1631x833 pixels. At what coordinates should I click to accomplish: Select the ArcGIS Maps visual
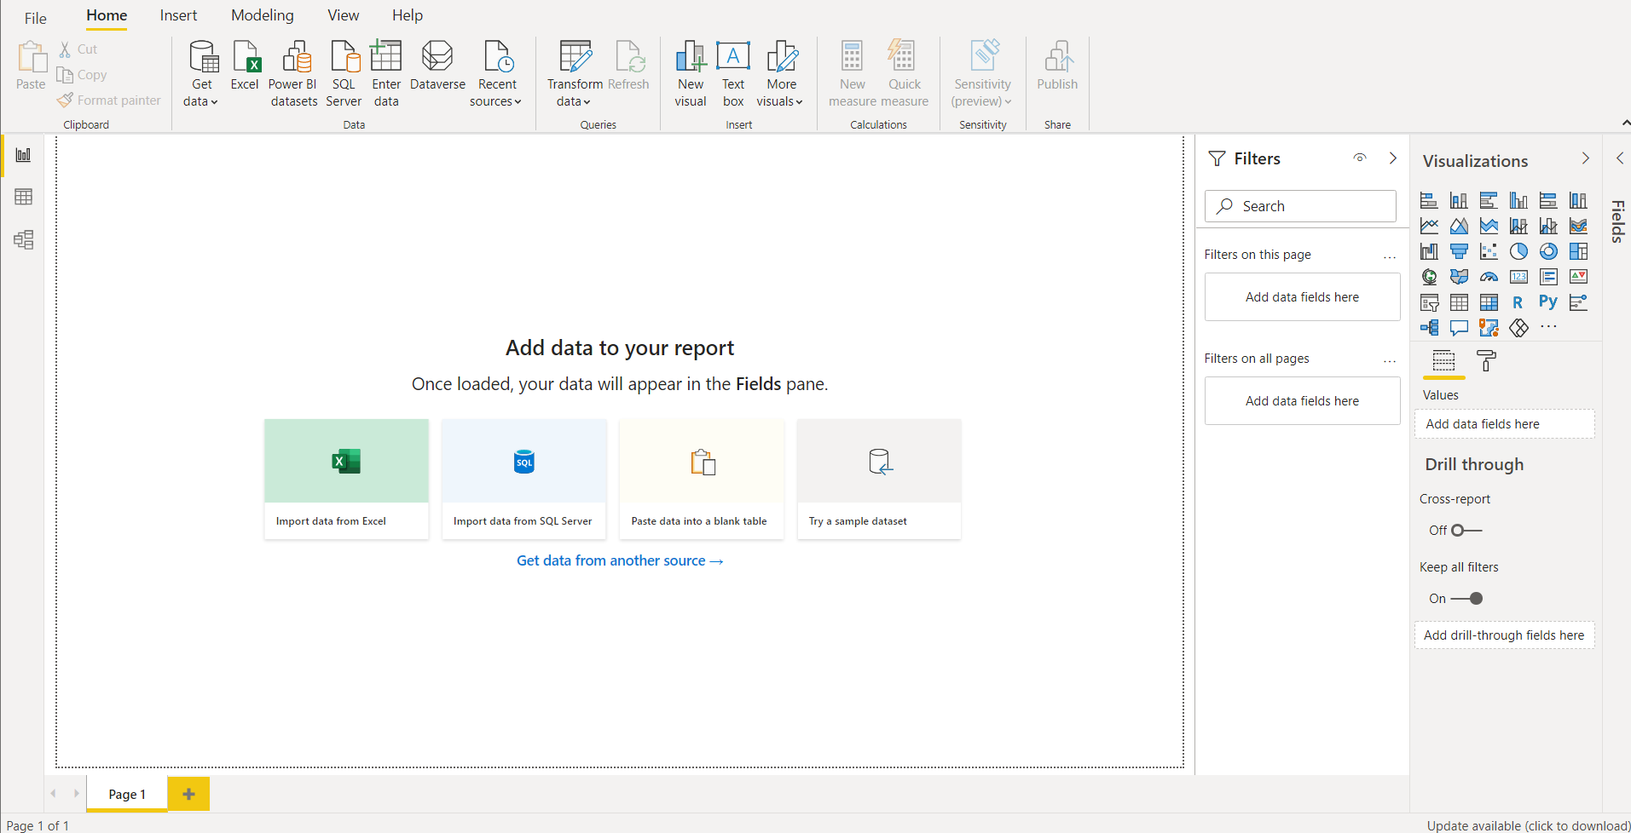(x=1489, y=328)
